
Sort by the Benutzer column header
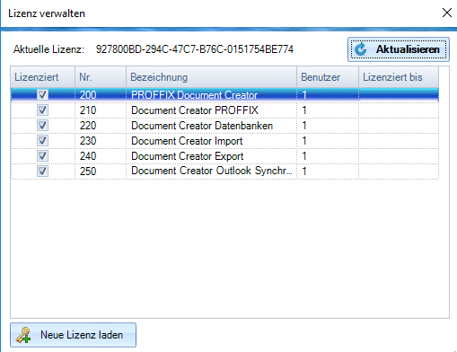point(328,77)
